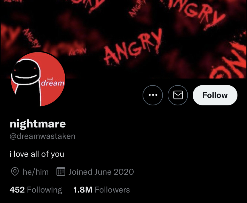Click the envelope message icon
This screenshot has width=247, height=203.
point(178,95)
